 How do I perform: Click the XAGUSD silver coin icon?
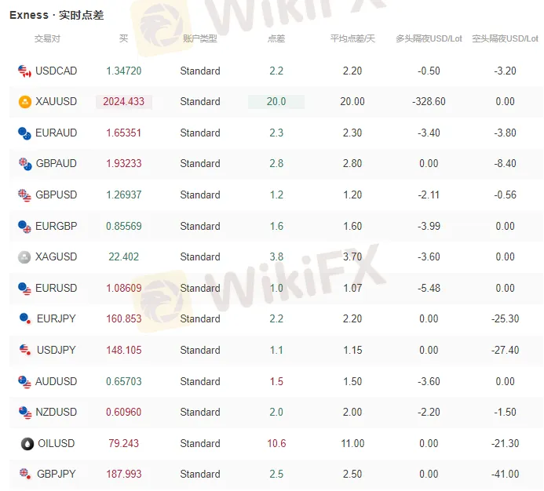pyautogui.click(x=24, y=257)
